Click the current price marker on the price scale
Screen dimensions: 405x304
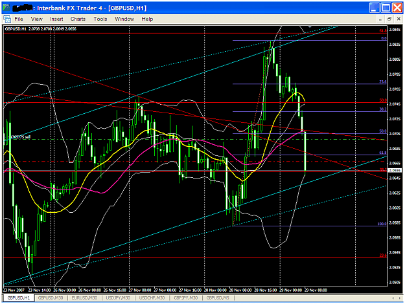(x=395, y=170)
